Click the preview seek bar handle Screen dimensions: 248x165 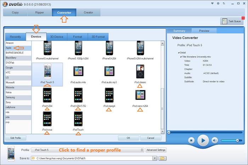click(x=169, y=132)
